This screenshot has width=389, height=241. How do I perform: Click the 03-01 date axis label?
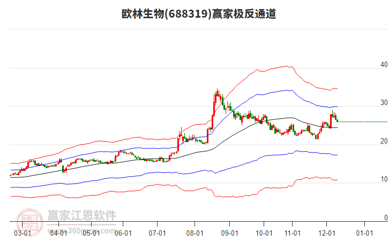tap(23, 234)
